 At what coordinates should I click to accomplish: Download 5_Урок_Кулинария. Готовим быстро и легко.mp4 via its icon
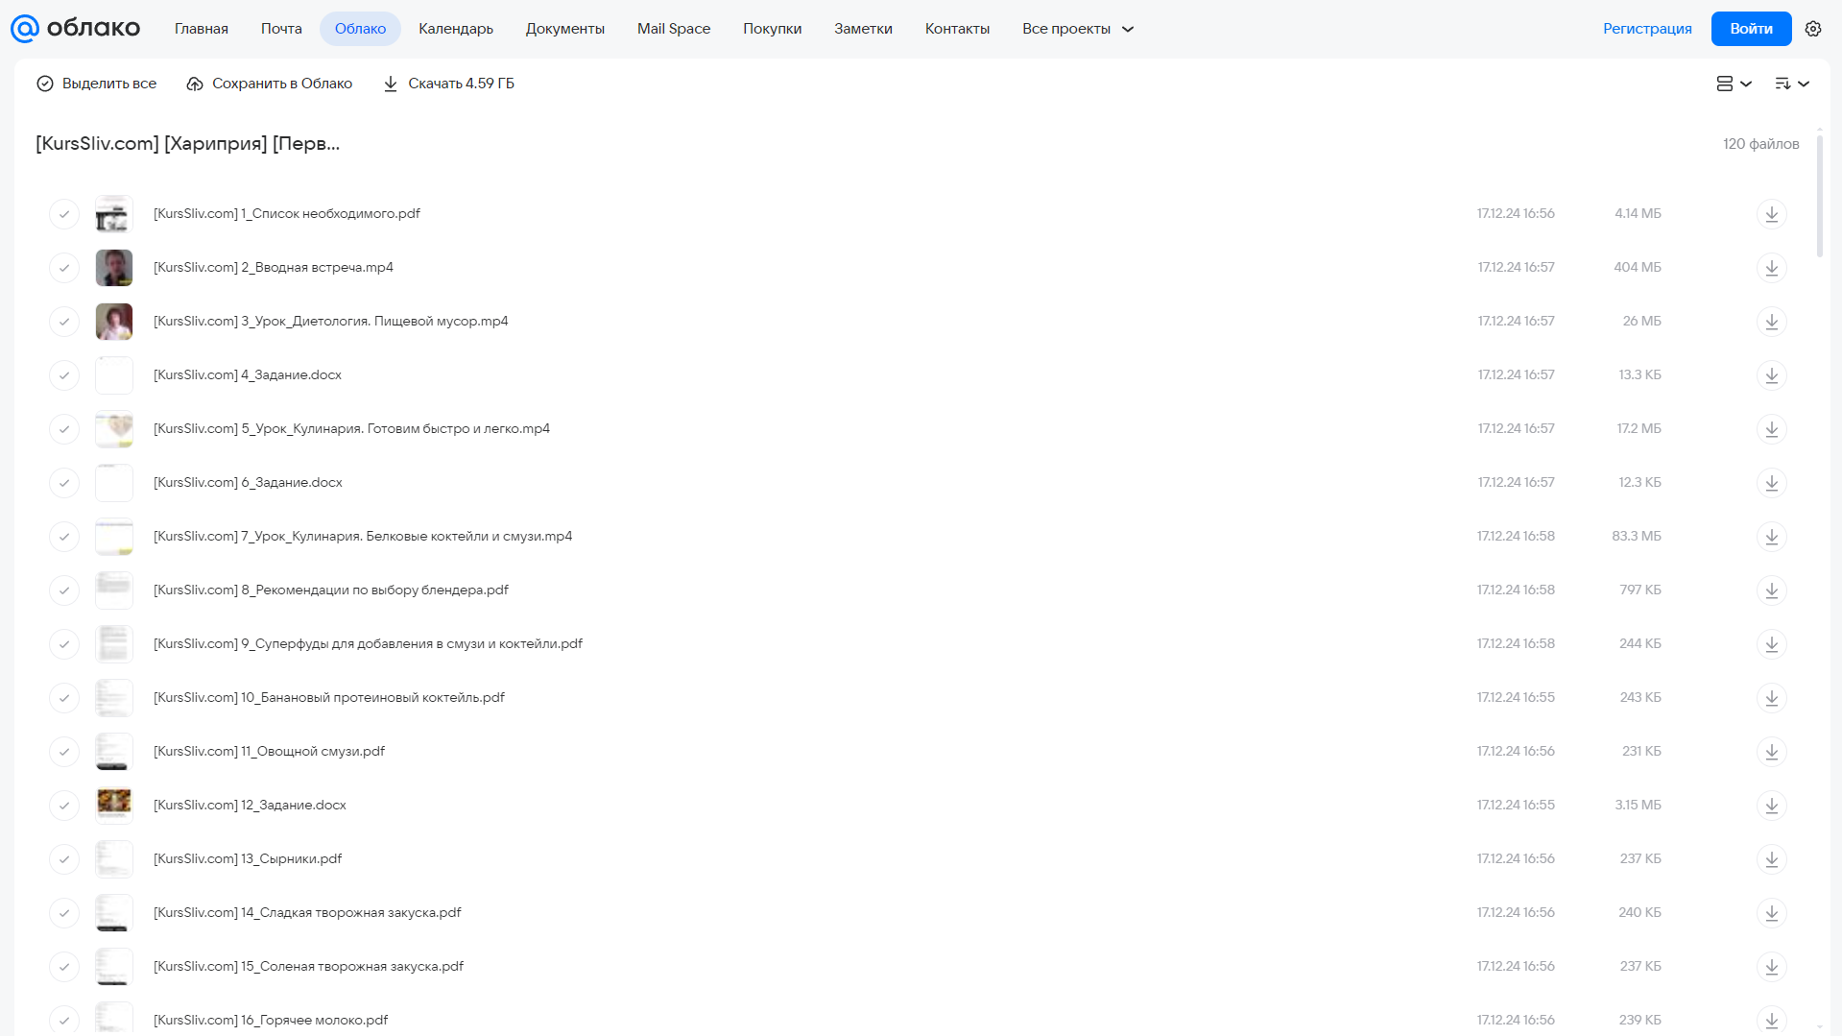coord(1771,428)
